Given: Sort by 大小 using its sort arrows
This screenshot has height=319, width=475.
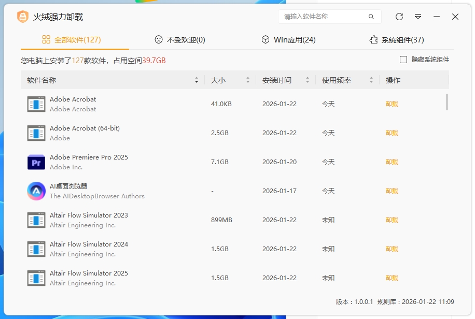Looking at the screenshot, I should [x=247, y=80].
